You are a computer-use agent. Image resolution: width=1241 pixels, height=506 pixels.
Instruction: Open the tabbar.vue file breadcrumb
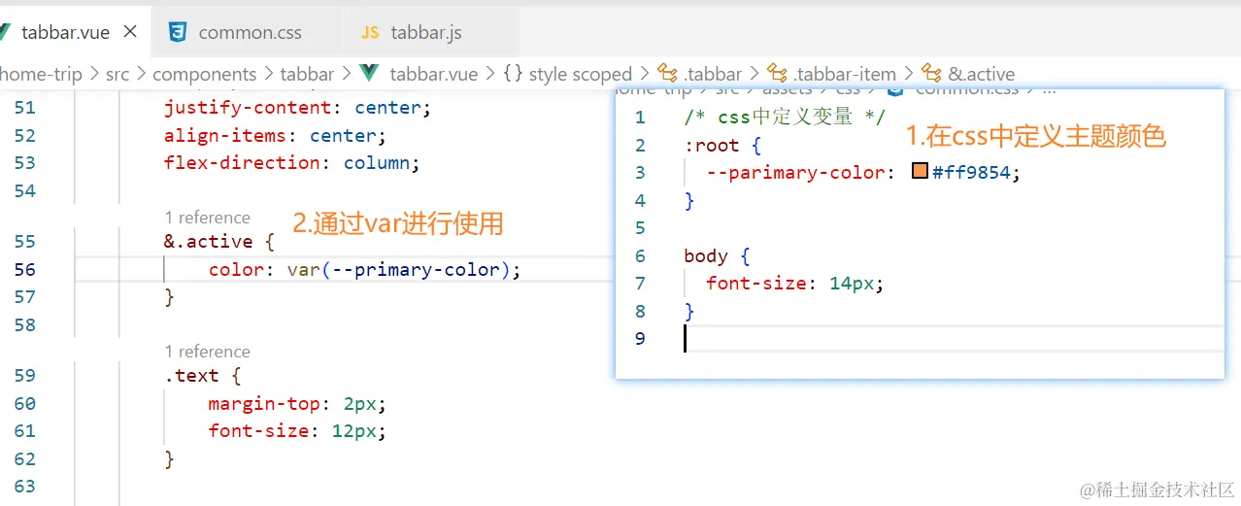tap(432, 74)
